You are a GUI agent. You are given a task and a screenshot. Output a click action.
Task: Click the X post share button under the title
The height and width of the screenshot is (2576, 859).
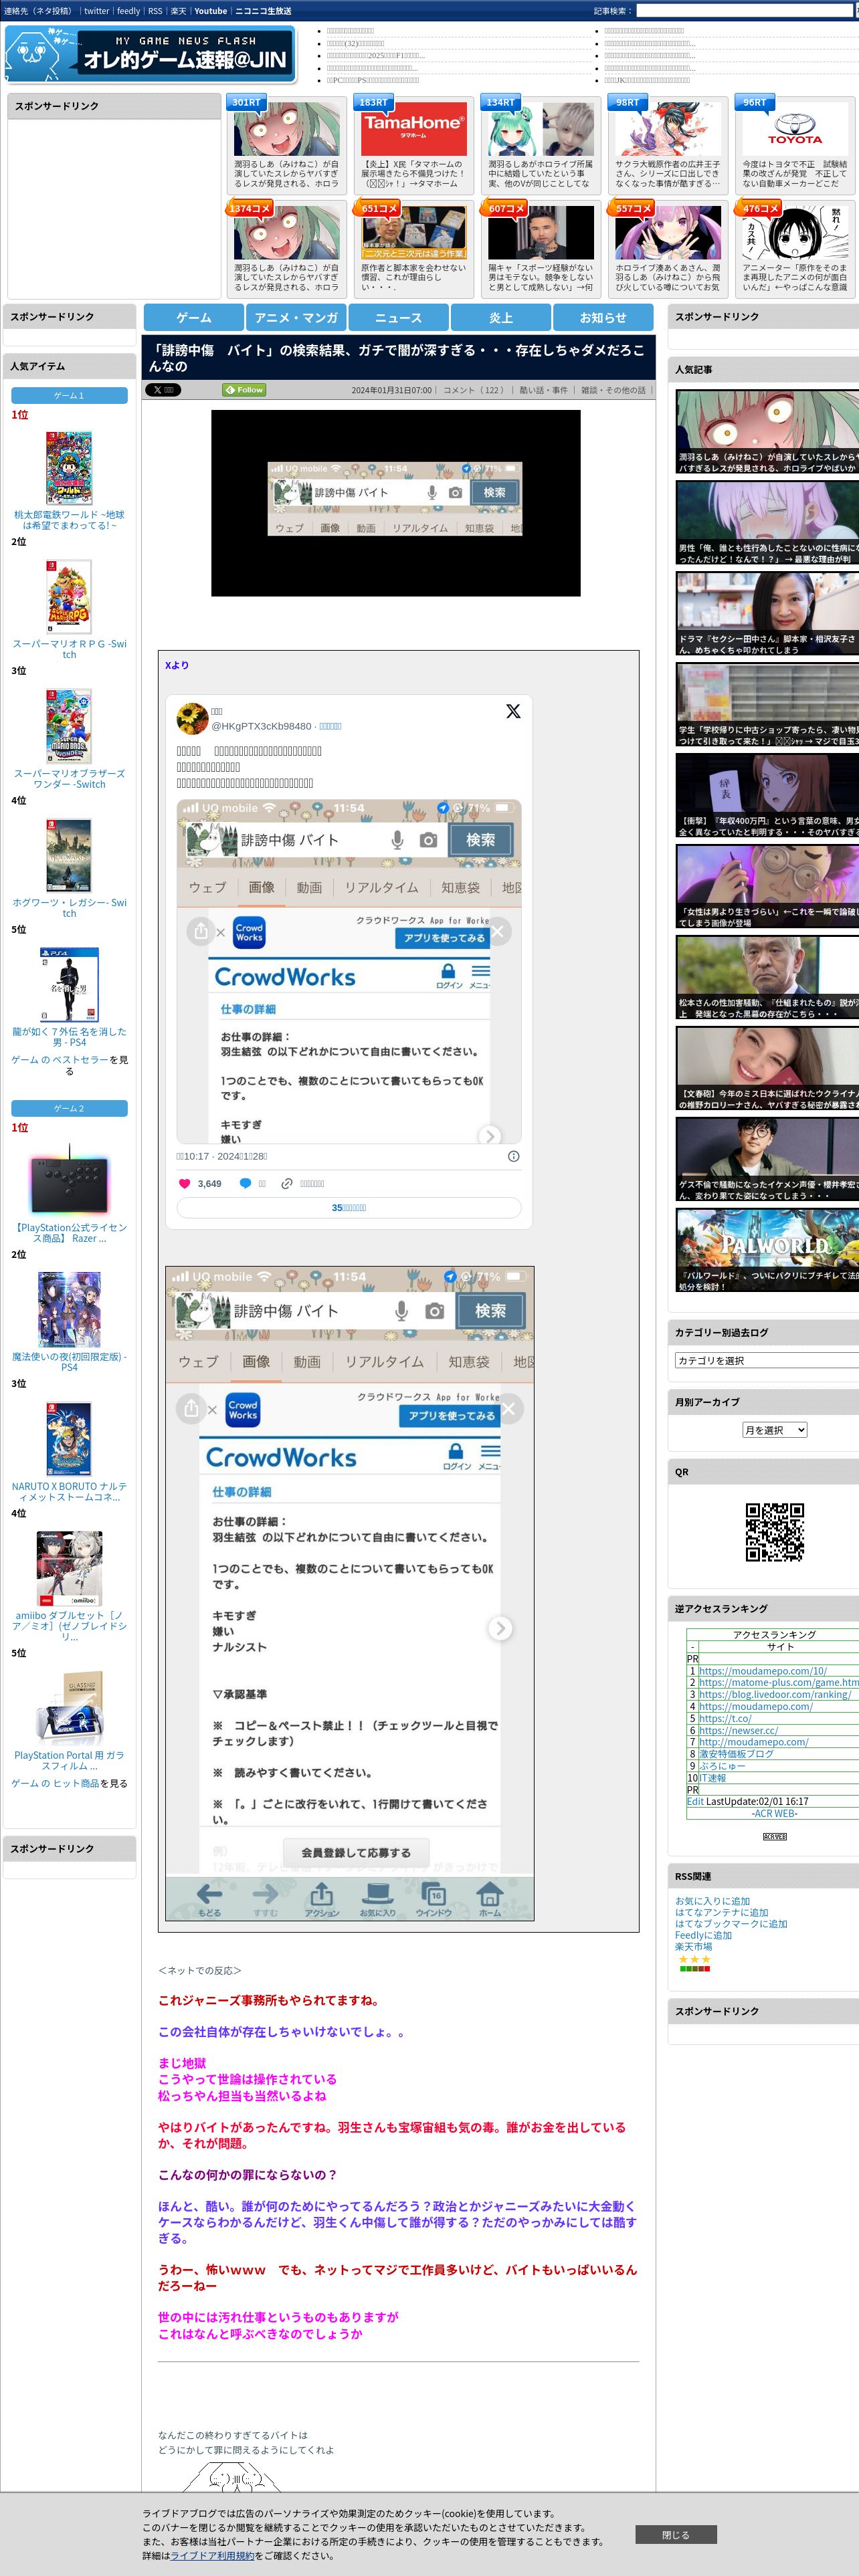163,390
